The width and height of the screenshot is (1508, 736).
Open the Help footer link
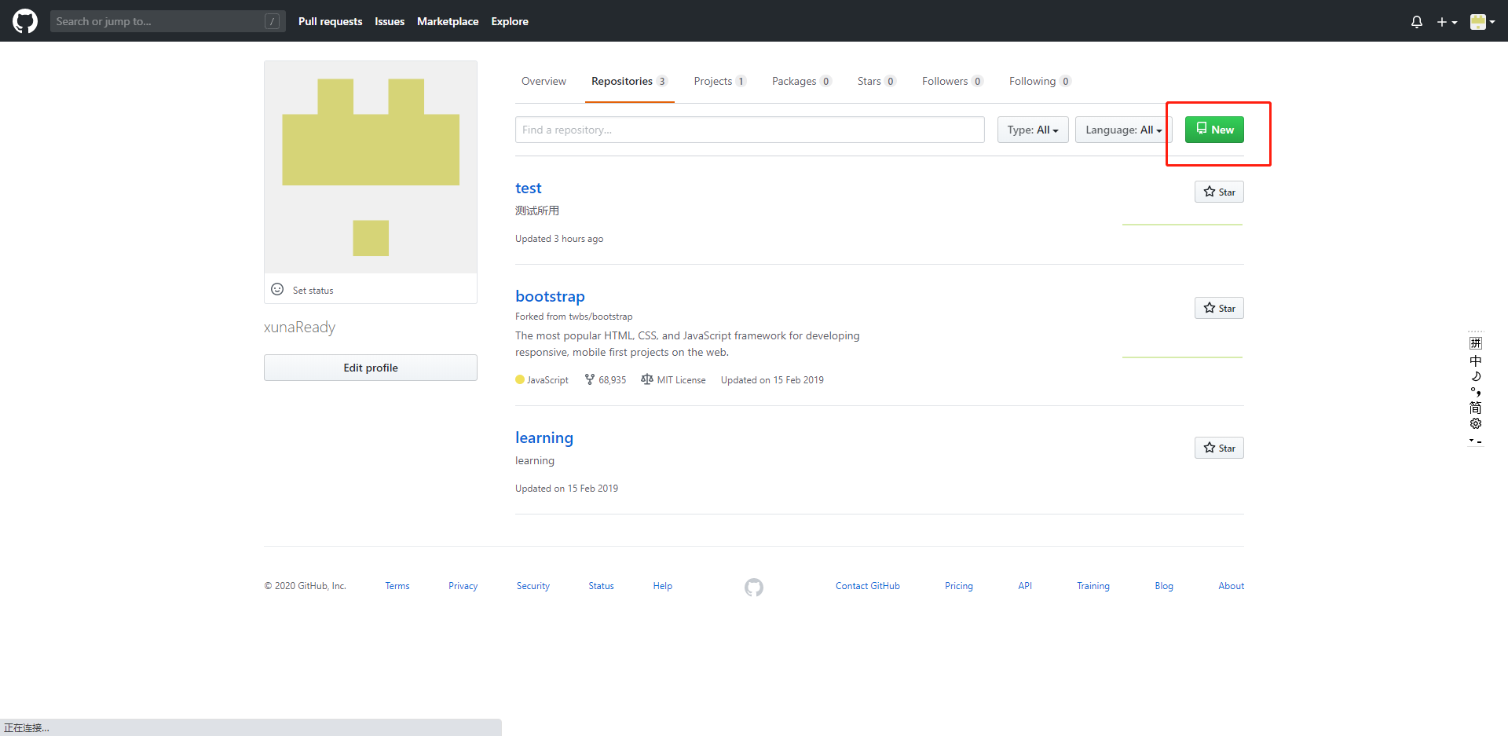[x=662, y=586]
